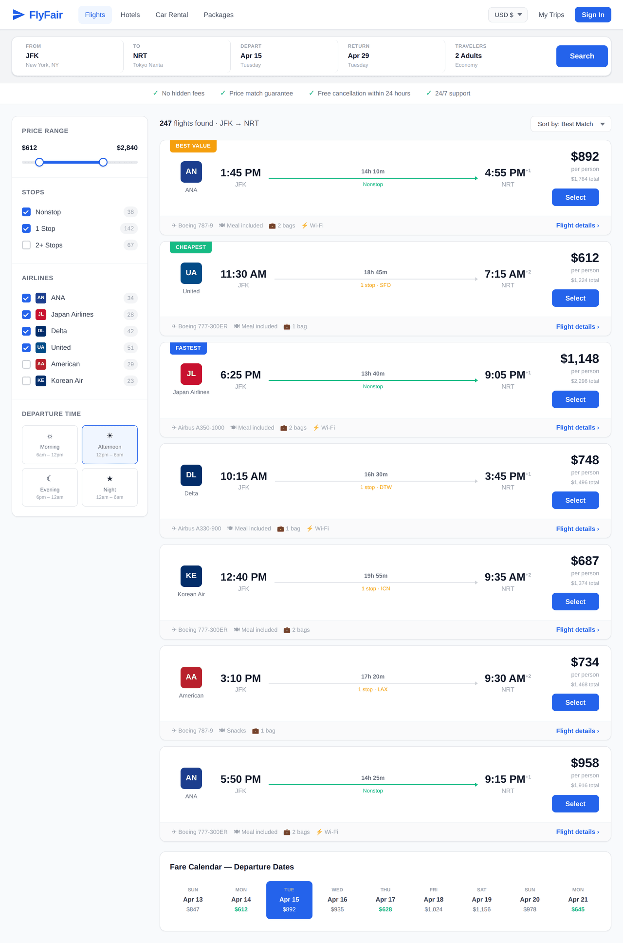This screenshot has width=623, height=943.
Task: Click the ANA airline logo on the $892 flight
Action: pyautogui.click(x=191, y=171)
